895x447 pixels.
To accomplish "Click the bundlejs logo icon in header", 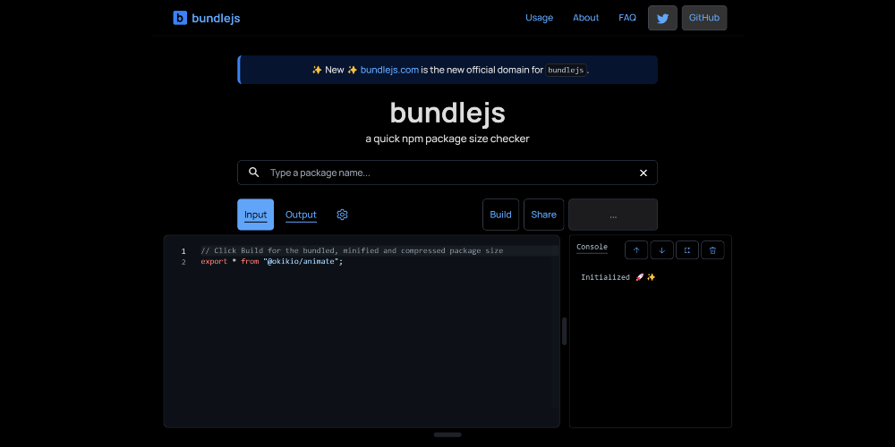I will pos(180,18).
